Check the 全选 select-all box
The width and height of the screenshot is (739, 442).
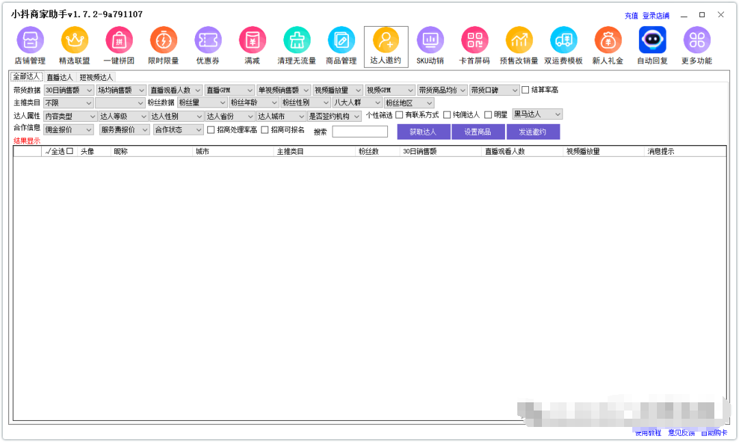click(x=70, y=151)
